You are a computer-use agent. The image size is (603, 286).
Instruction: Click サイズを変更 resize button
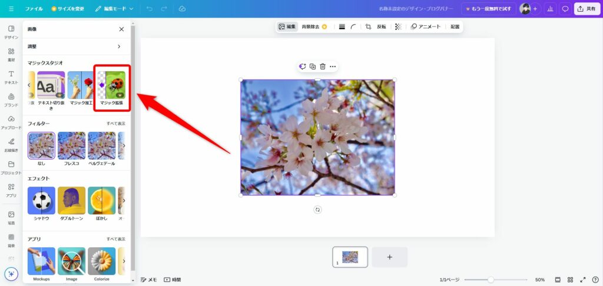(68, 8)
